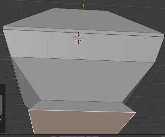Click the white highlighted top edge of brown face

(x=82, y=111)
